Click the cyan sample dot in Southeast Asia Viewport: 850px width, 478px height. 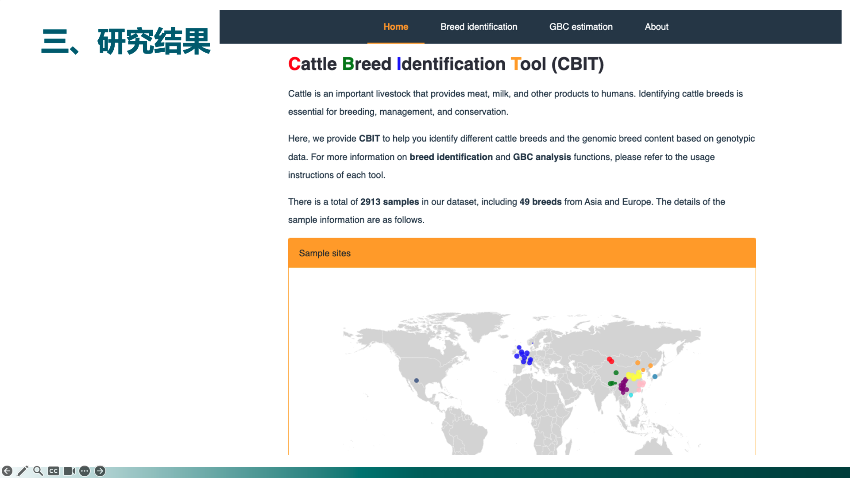click(x=631, y=395)
